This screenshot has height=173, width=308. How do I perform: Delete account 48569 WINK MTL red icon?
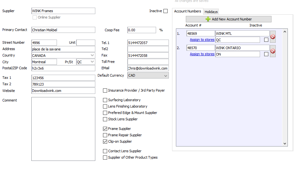pyautogui.click(x=272, y=37)
